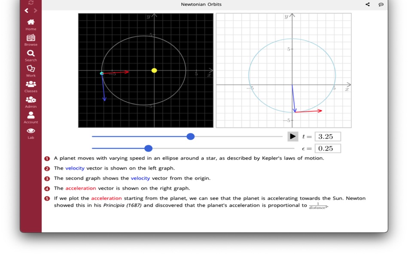Open Work in the sidebar

click(x=30, y=71)
